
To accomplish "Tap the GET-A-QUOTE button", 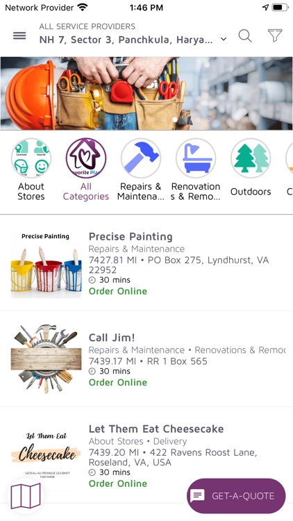I will 236,496.
